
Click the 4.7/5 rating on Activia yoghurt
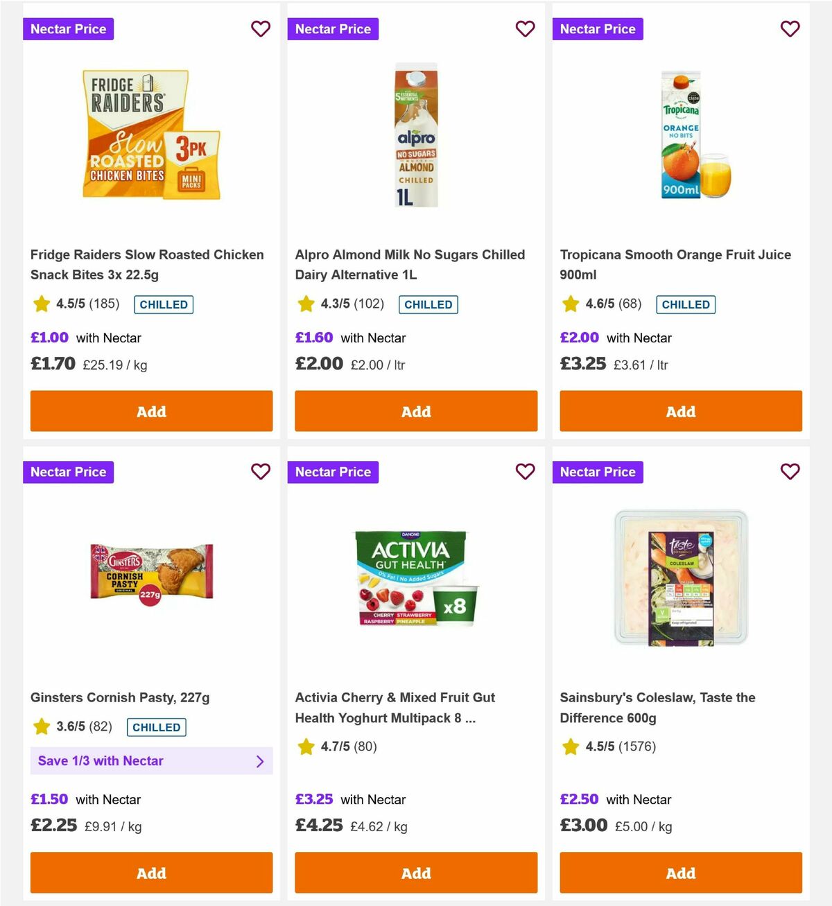pyautogui.click(x=337, y=747)
